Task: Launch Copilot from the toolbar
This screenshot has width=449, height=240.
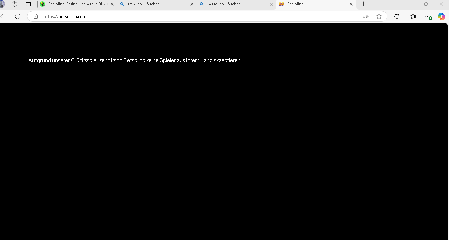Action: [x=441, y=16]
